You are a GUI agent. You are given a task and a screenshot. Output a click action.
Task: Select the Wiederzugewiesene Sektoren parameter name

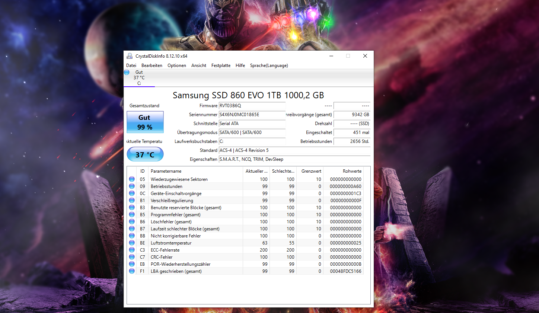point(179,179)
